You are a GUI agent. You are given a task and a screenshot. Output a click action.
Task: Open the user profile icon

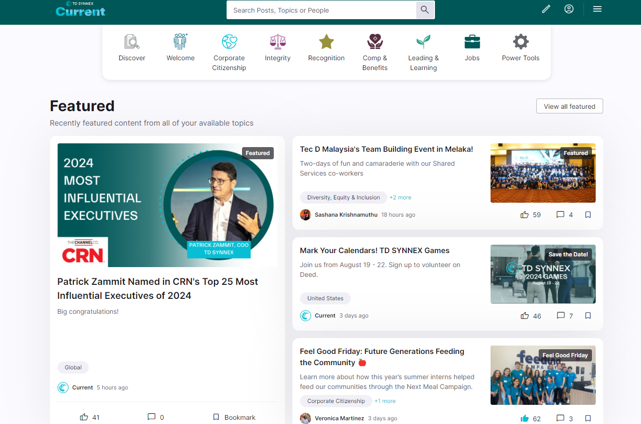(569, 9)
